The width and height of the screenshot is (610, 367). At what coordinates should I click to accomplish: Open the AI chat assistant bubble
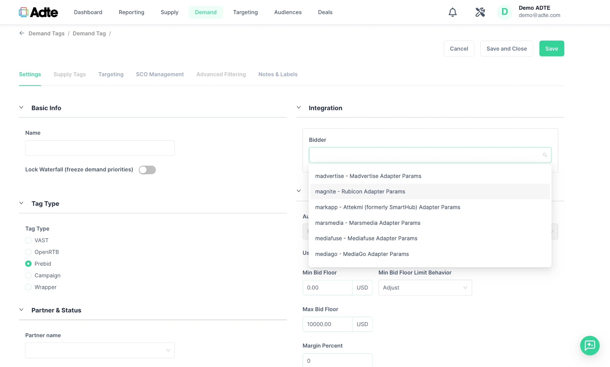[x=590, y=345]
